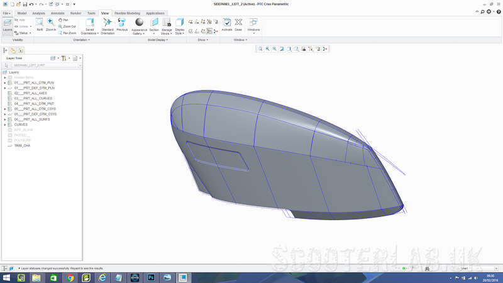This screenshot has height=283, width=503.
Task: Select the Pan Zoom tool
Action: coord(67,33)
